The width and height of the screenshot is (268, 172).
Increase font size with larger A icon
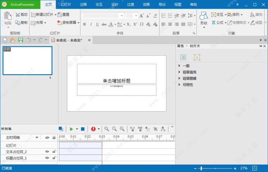141,16
